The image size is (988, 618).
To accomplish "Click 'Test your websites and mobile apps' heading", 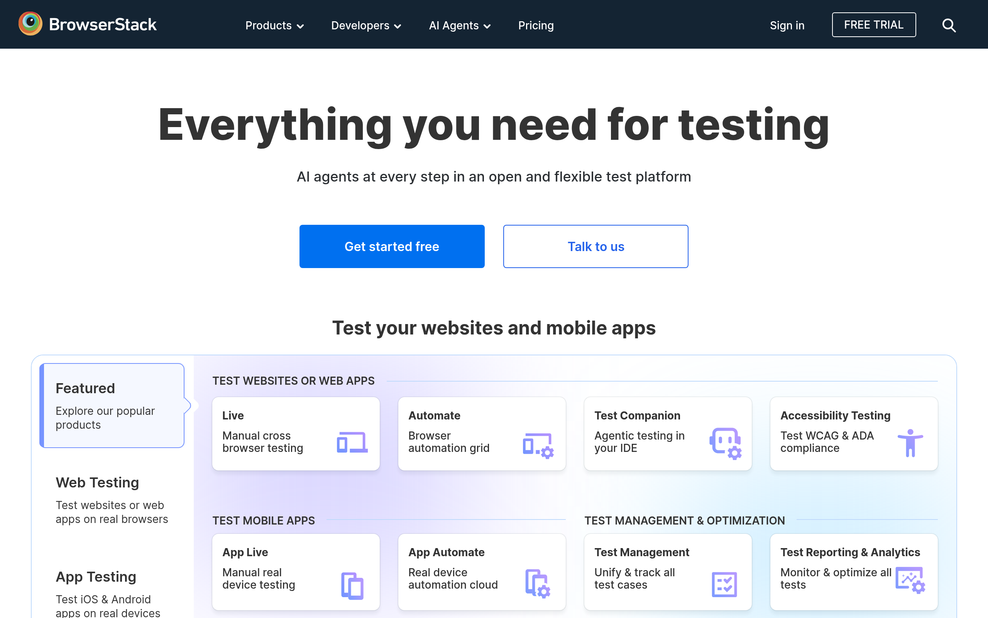I will click(494, 328).
